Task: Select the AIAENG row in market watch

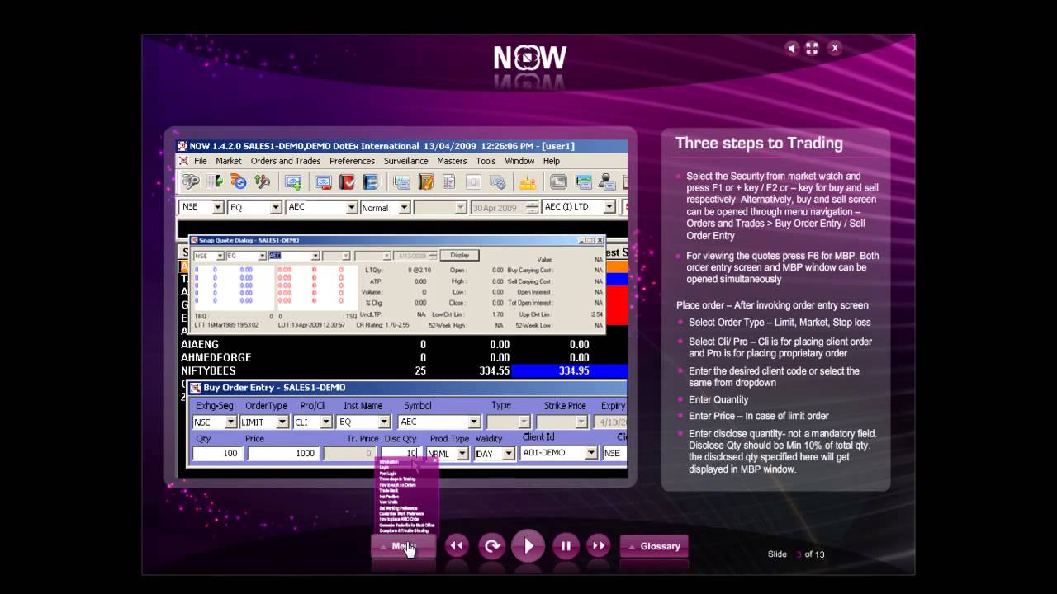Action: pos(402,344)
